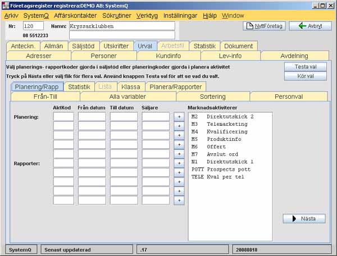Click the NyttFöretag button
The image size is (337, 256).
(264, 26)
